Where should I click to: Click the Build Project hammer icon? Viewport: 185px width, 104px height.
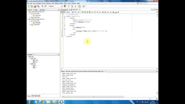pyautogui.click(x=69, y=6)
